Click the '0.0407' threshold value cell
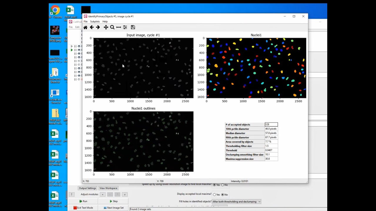The width and height of the screenshot is (376, 211). click(271, 150)
